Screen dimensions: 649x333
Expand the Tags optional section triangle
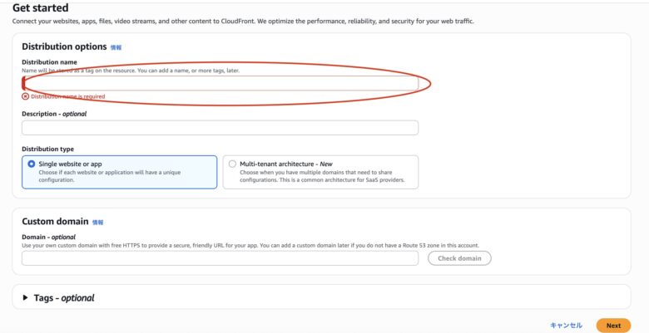point(25,298)
